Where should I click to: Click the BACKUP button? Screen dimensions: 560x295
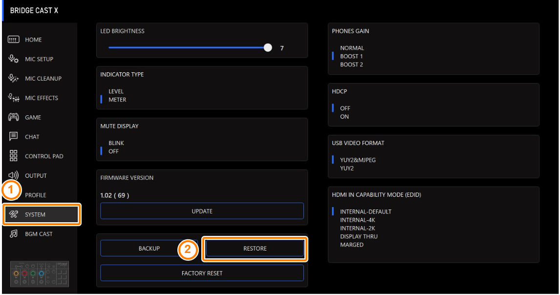point(150,248)
